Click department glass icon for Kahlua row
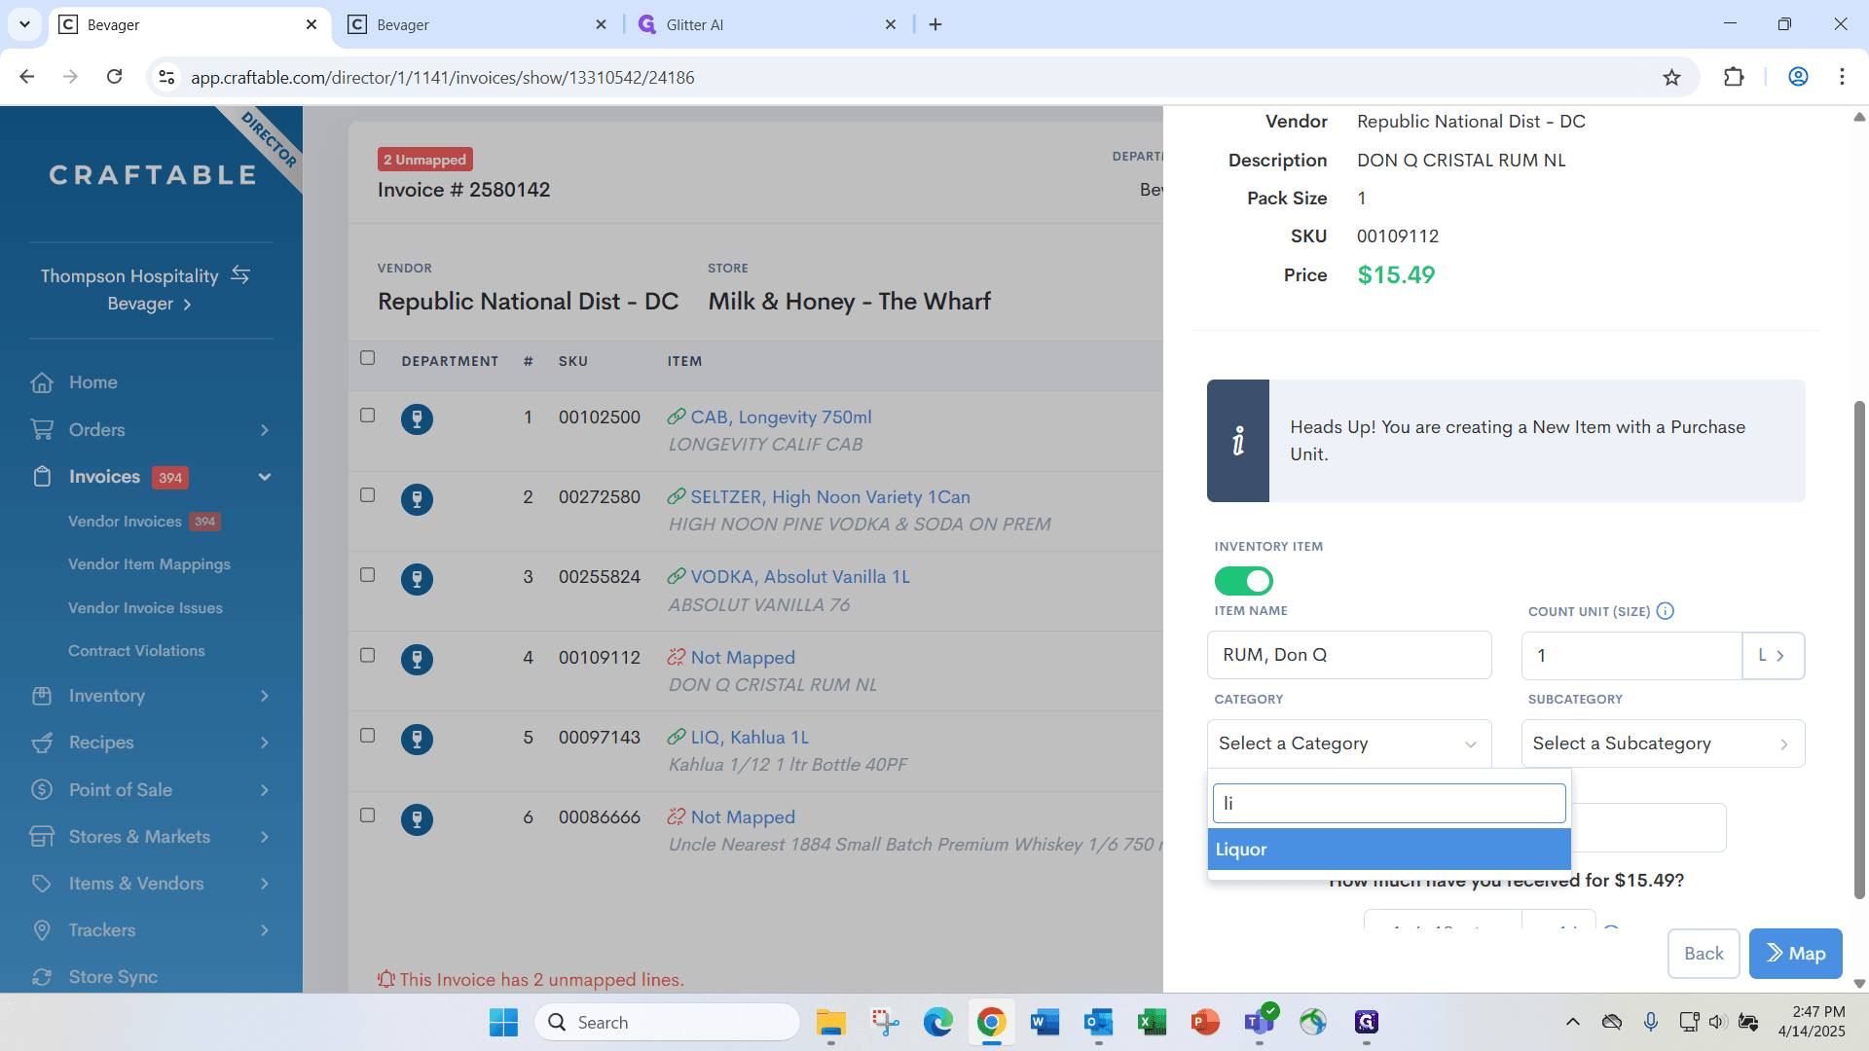1869x1051 pixels. click(x=417, y=740)
